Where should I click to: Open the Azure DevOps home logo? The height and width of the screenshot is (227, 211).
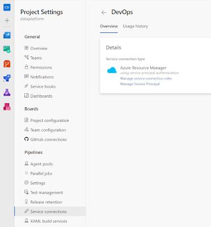pos(7,7)
